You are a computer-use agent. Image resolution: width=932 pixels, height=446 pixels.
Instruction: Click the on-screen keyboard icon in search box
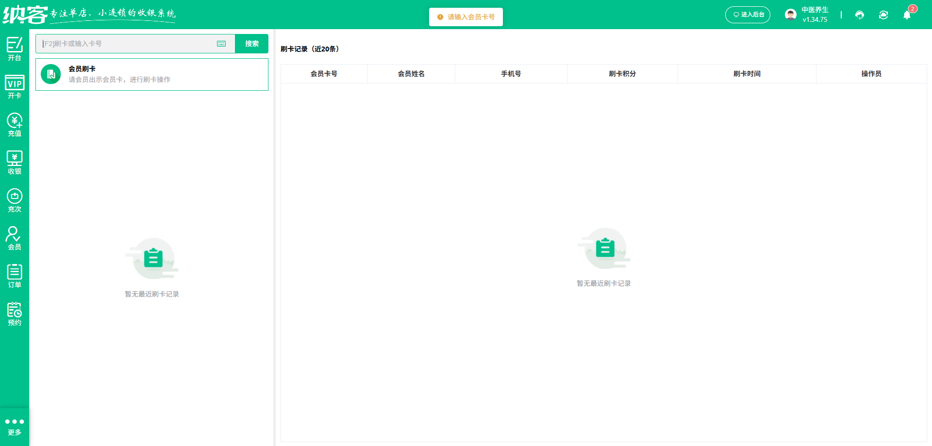221,44
